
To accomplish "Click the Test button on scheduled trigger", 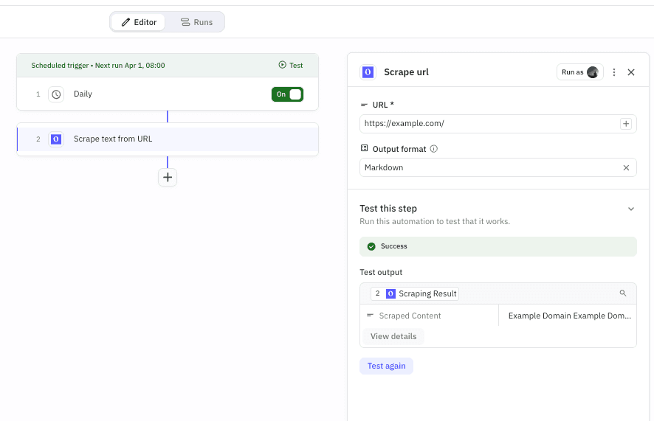I will coord(291,65).
